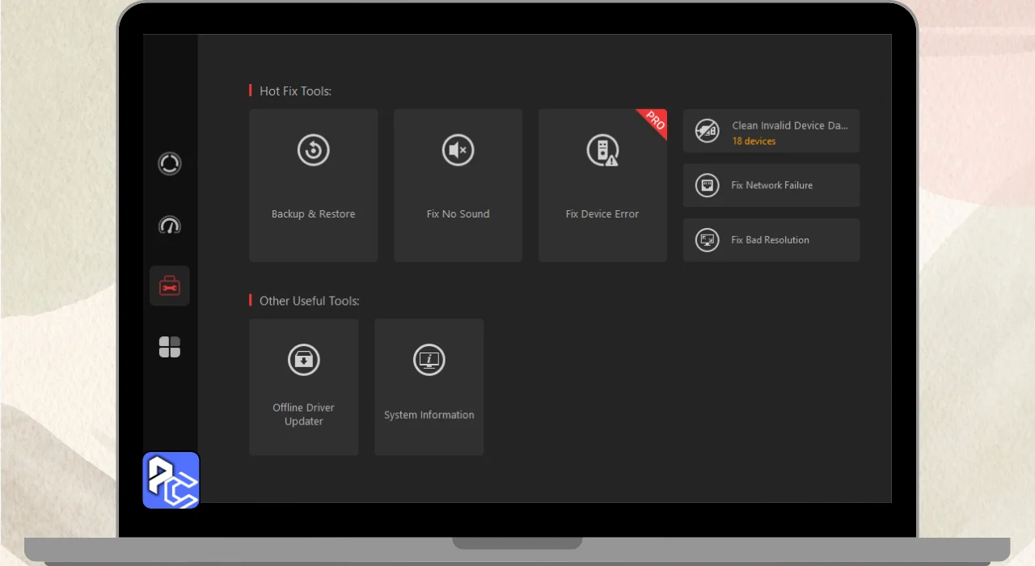
Task: Click the red PRO ribbon badge
Action: click(x=654, y=121)
